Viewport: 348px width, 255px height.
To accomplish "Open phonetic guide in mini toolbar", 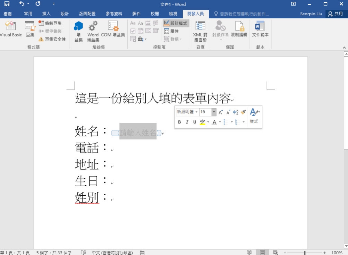I will (236, 112).
